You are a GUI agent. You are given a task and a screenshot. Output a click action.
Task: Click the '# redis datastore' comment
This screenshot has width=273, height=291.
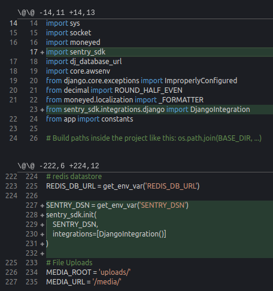(x=74, y=177)
